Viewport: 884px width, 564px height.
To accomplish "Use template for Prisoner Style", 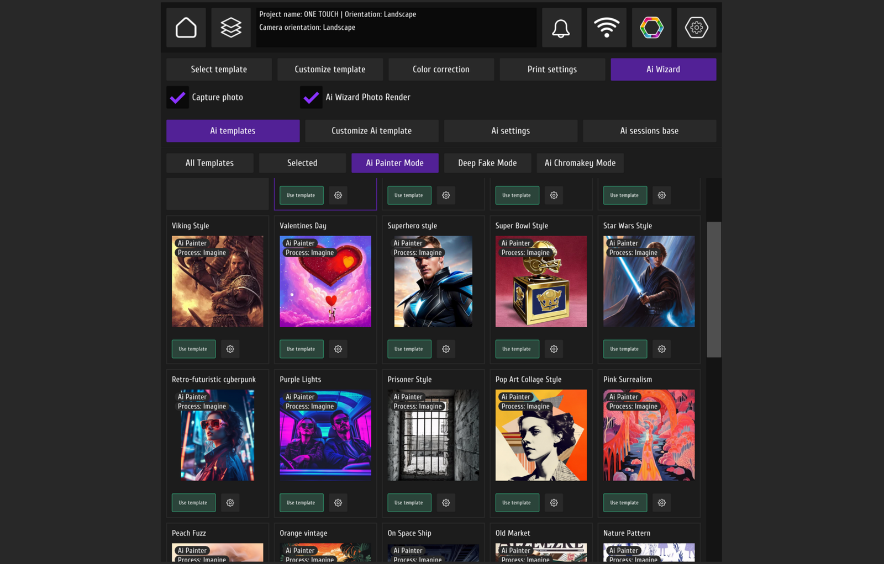I will [409, 503].
